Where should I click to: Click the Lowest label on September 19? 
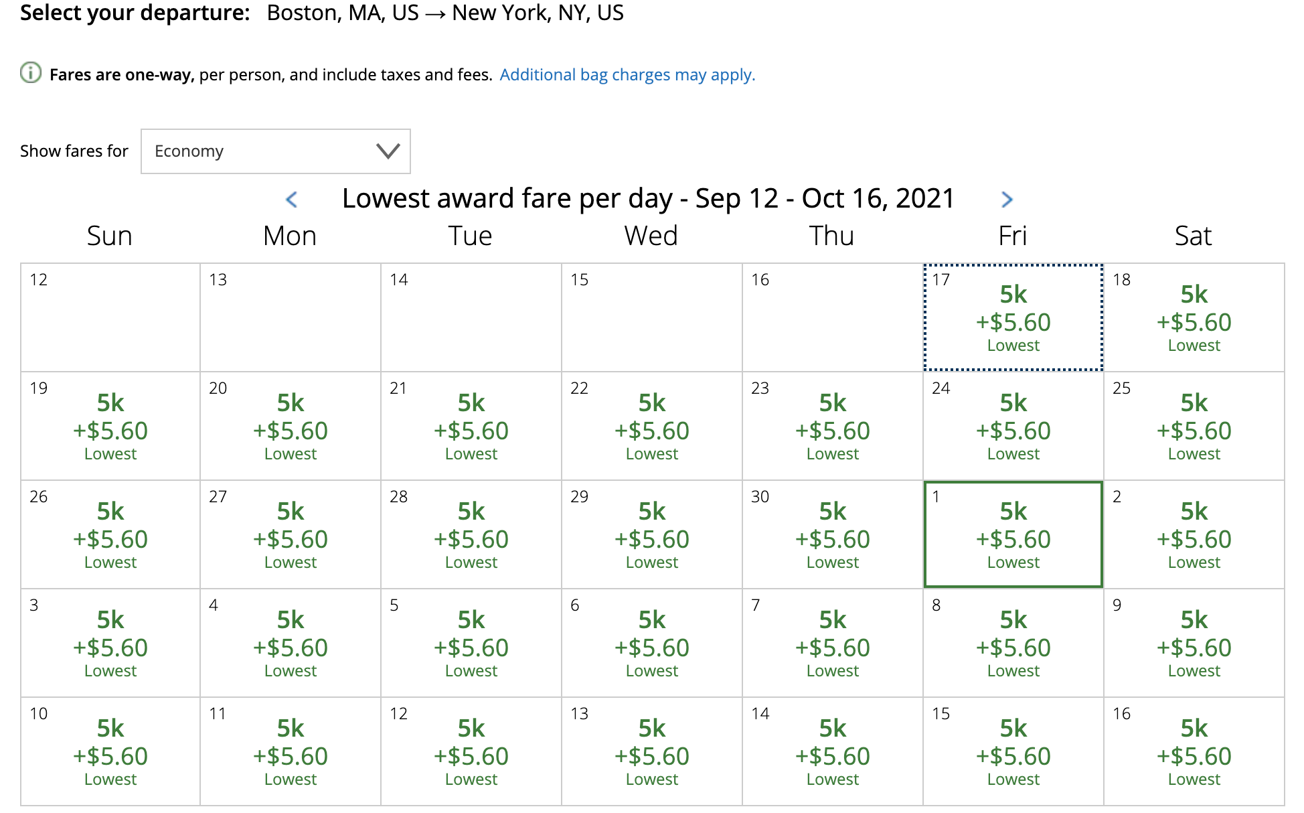click(x=110, y=453)
